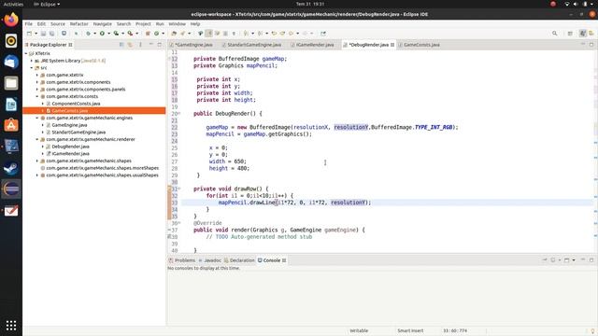Select the Java perspective icon
Image resolution: width=598 pixels, height=336 pixels.
point(583,34)
